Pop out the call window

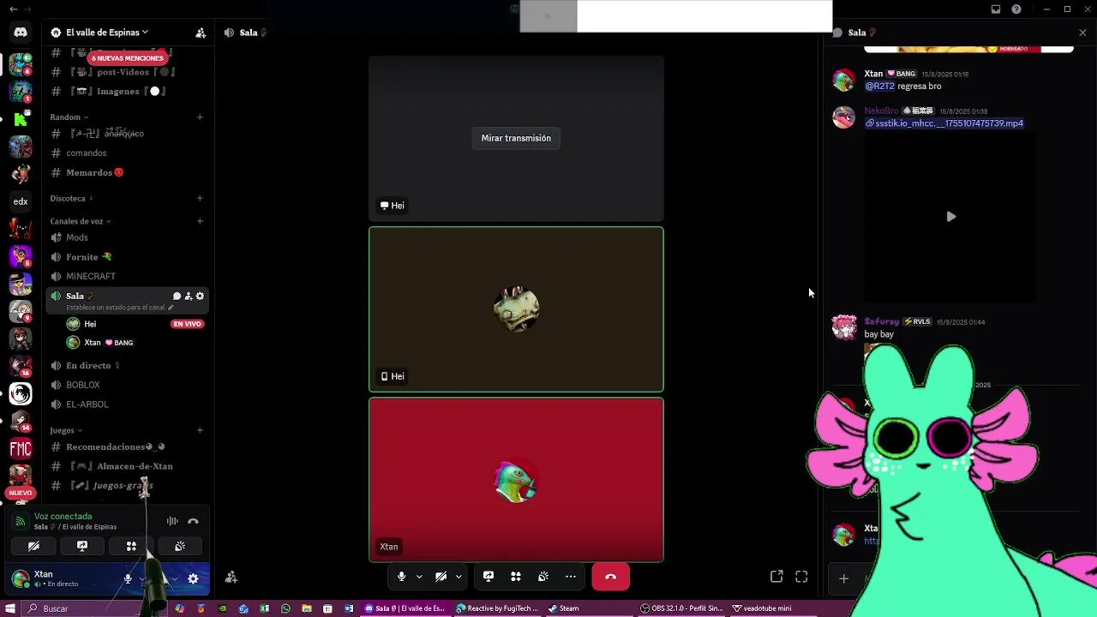[776, 577]
